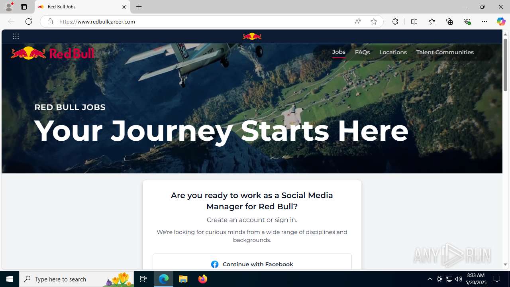This screenshot has height=287, width=510.
Task: Toggle Split screen view
Action: coord(414,22)
